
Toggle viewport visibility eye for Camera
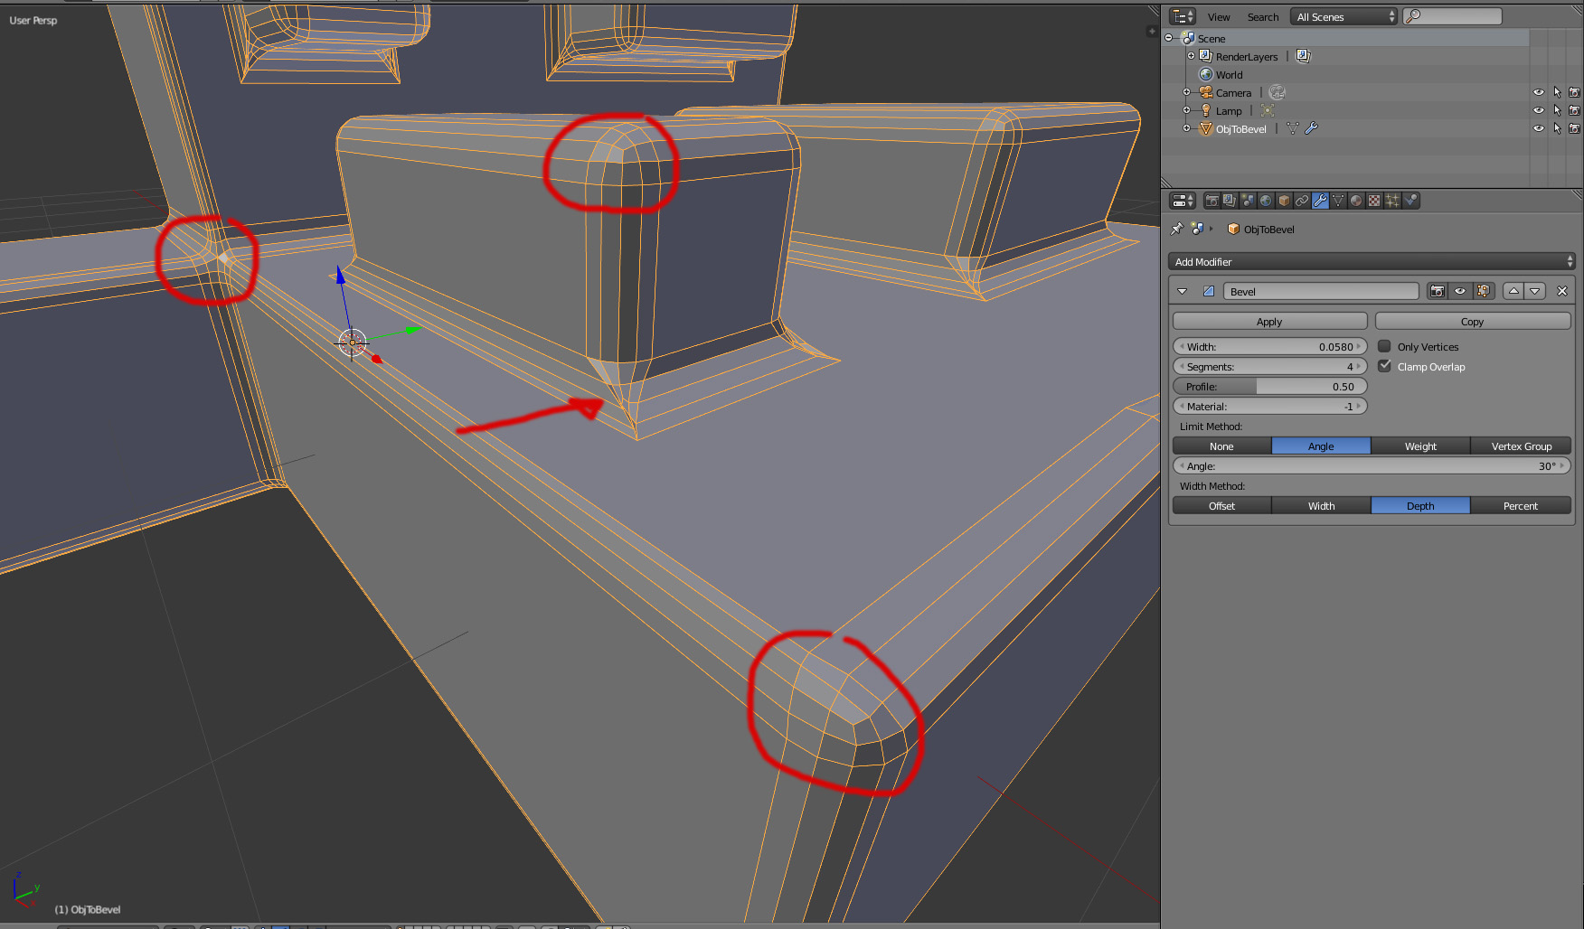point(1539,92)
